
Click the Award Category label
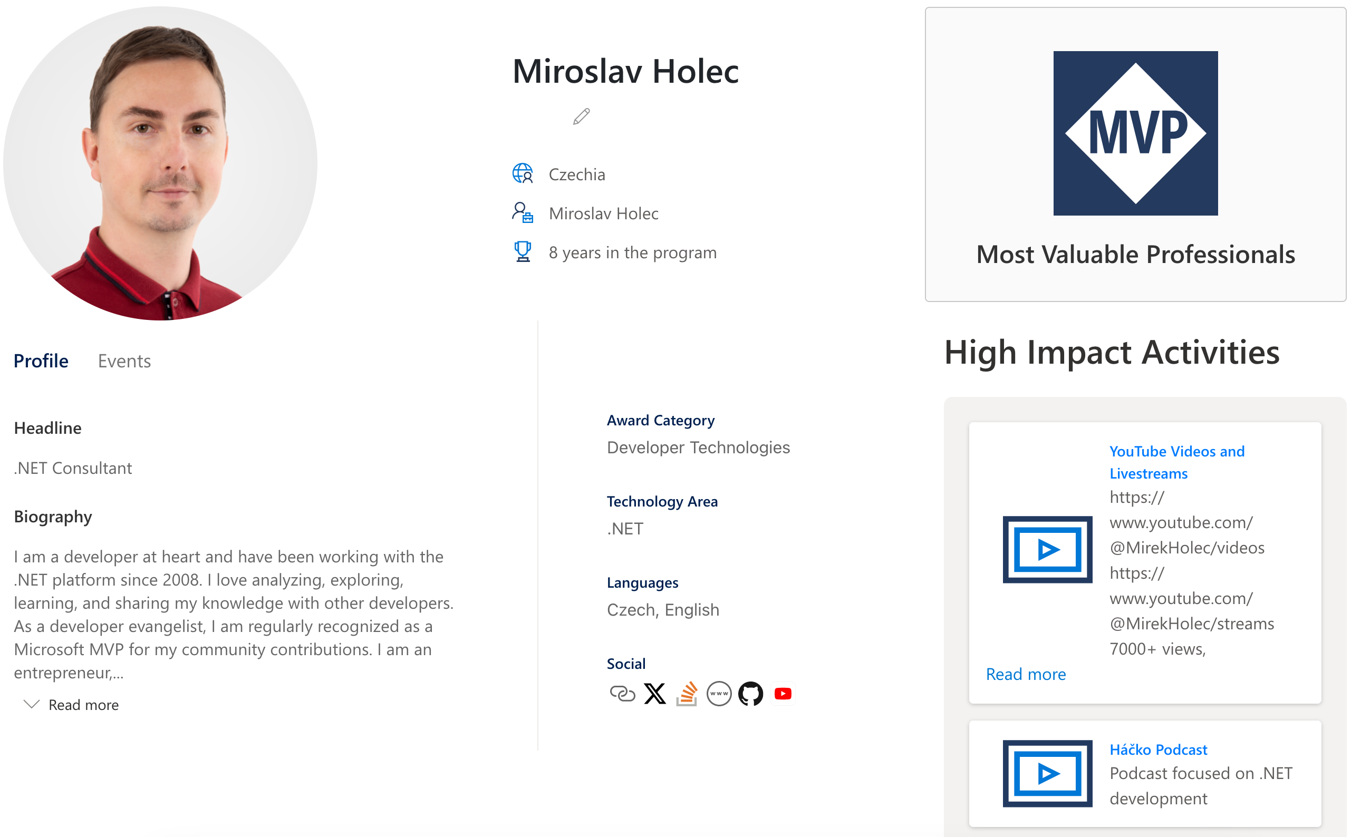pyautogui.click(x=660, y=420)
